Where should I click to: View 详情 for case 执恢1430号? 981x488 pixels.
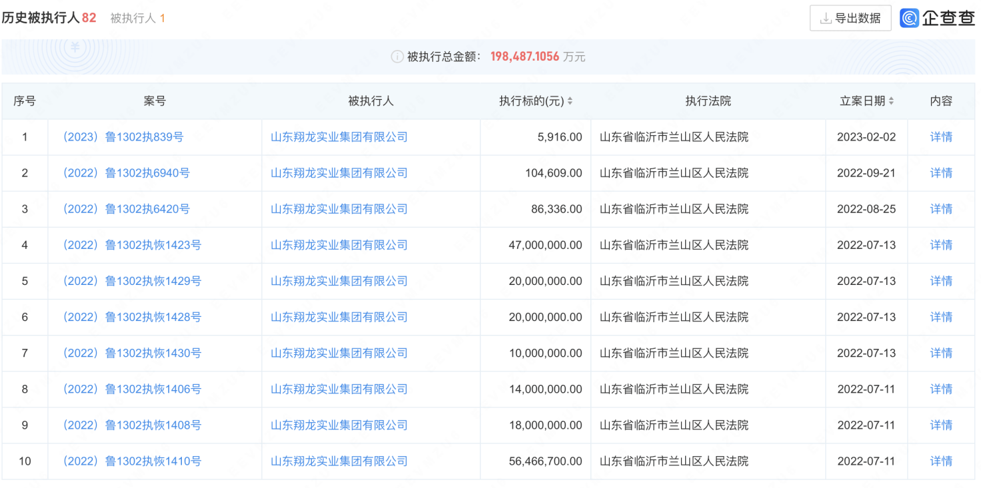point(941,353)
